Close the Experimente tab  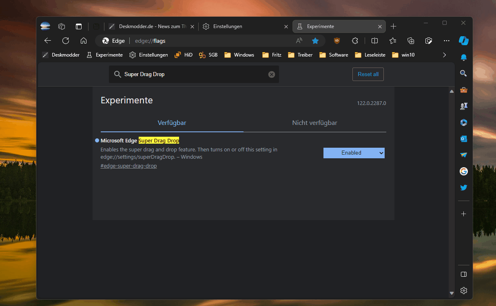380,26
